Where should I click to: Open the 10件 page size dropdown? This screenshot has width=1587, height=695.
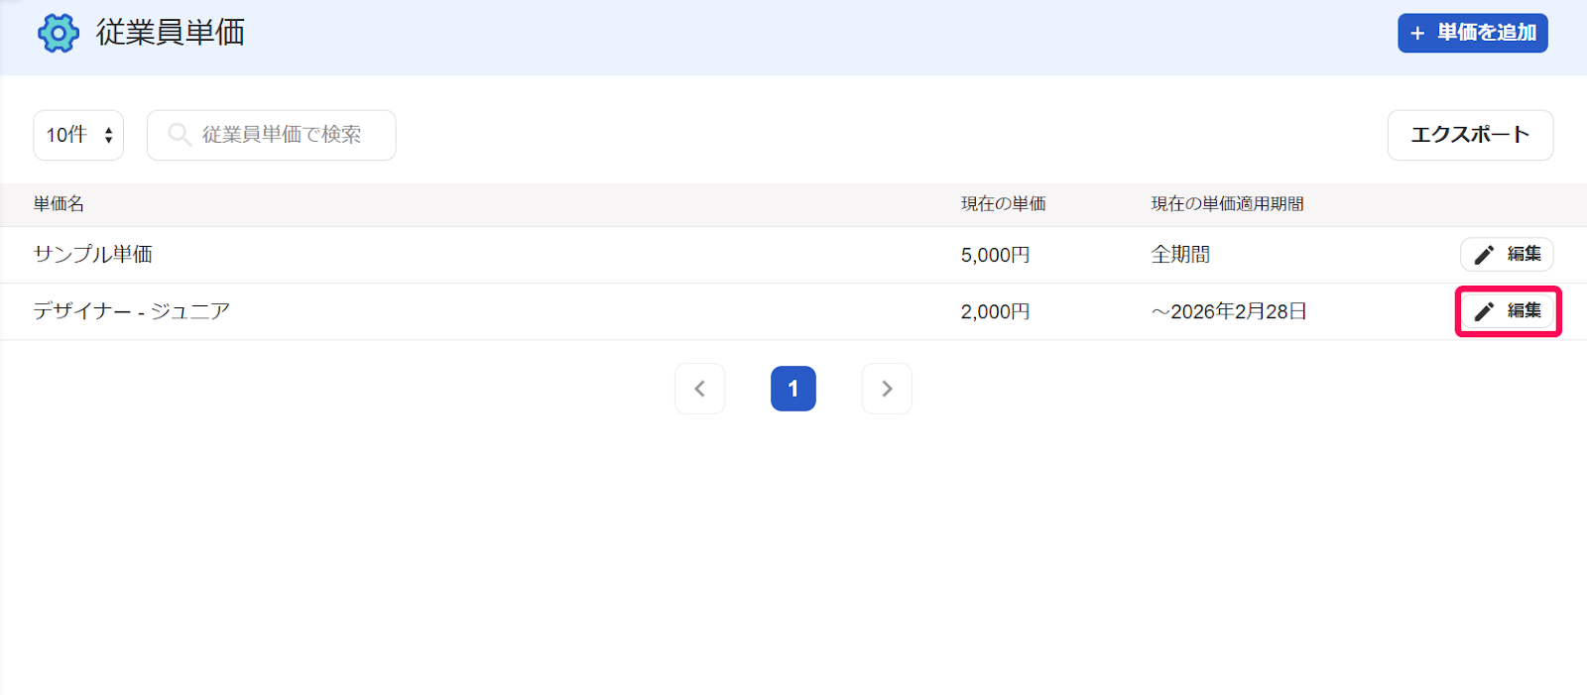click(x=78, y=135)
